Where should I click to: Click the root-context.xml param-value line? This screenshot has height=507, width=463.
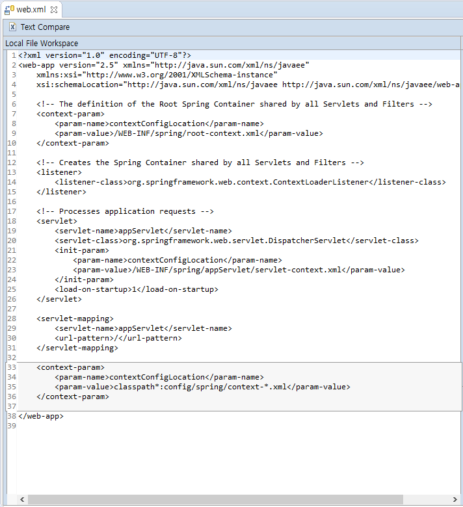pyautogui.click(x=189, y=133)
